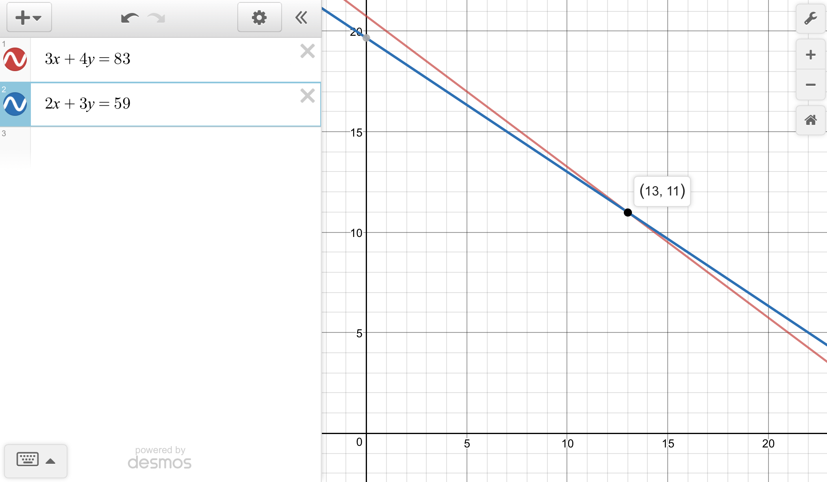The image size is (827, 482).
Task: Click the gray y-intercept point near 20
Action: (366, 38)
